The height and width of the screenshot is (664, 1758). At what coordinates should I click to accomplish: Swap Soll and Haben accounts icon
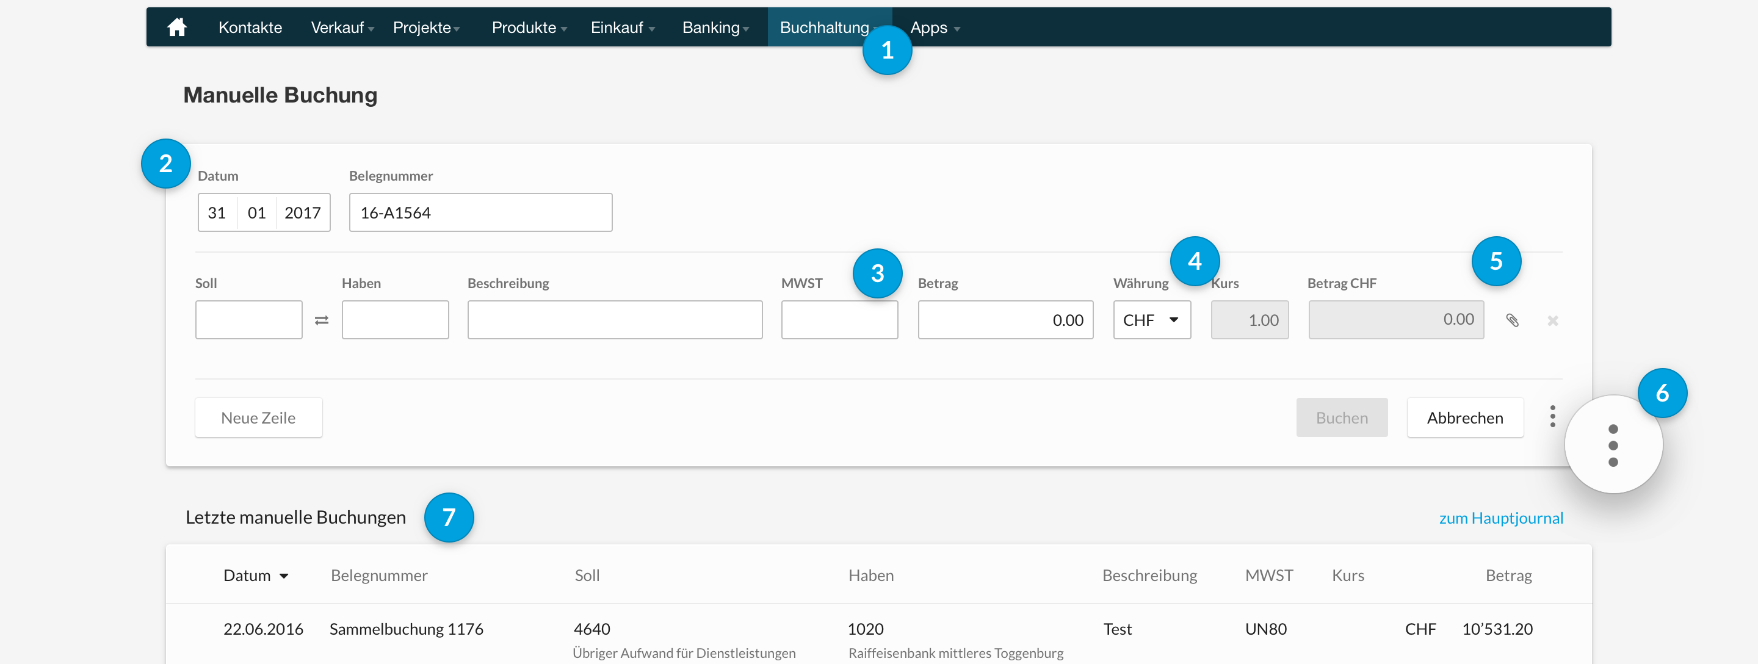[x=322, y=320]
